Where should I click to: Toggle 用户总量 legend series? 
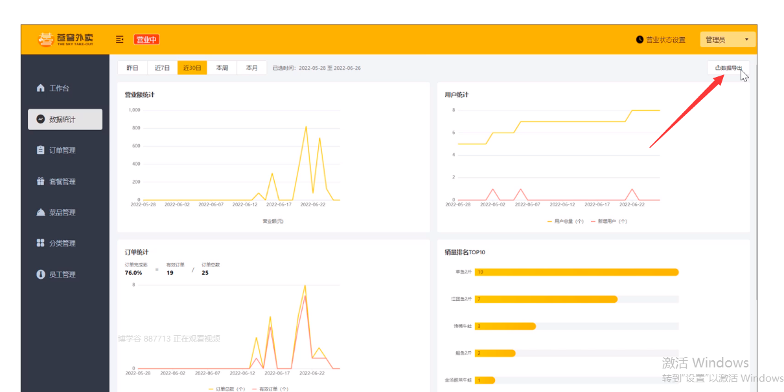pyautogui.click(x=566, y=221)
